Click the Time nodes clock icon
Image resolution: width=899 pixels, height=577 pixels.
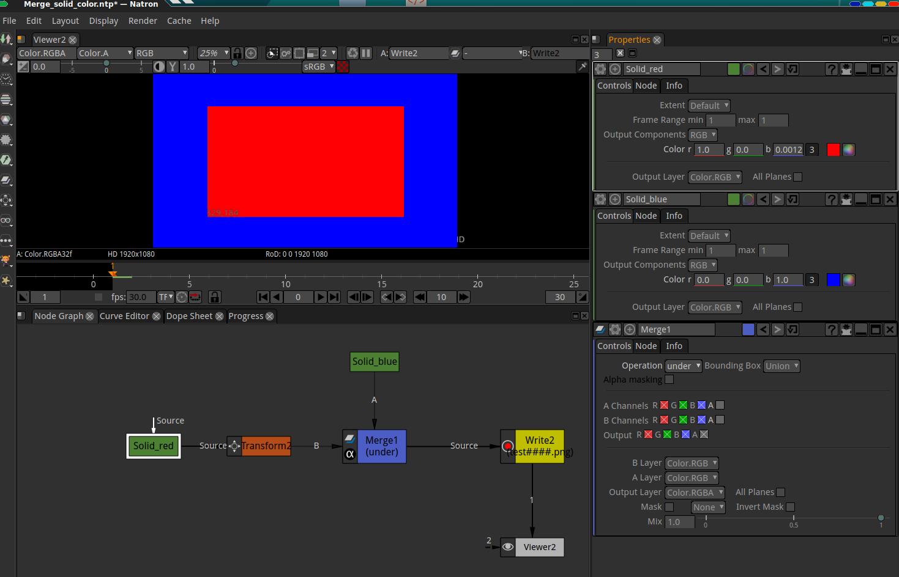click(7, 78)
